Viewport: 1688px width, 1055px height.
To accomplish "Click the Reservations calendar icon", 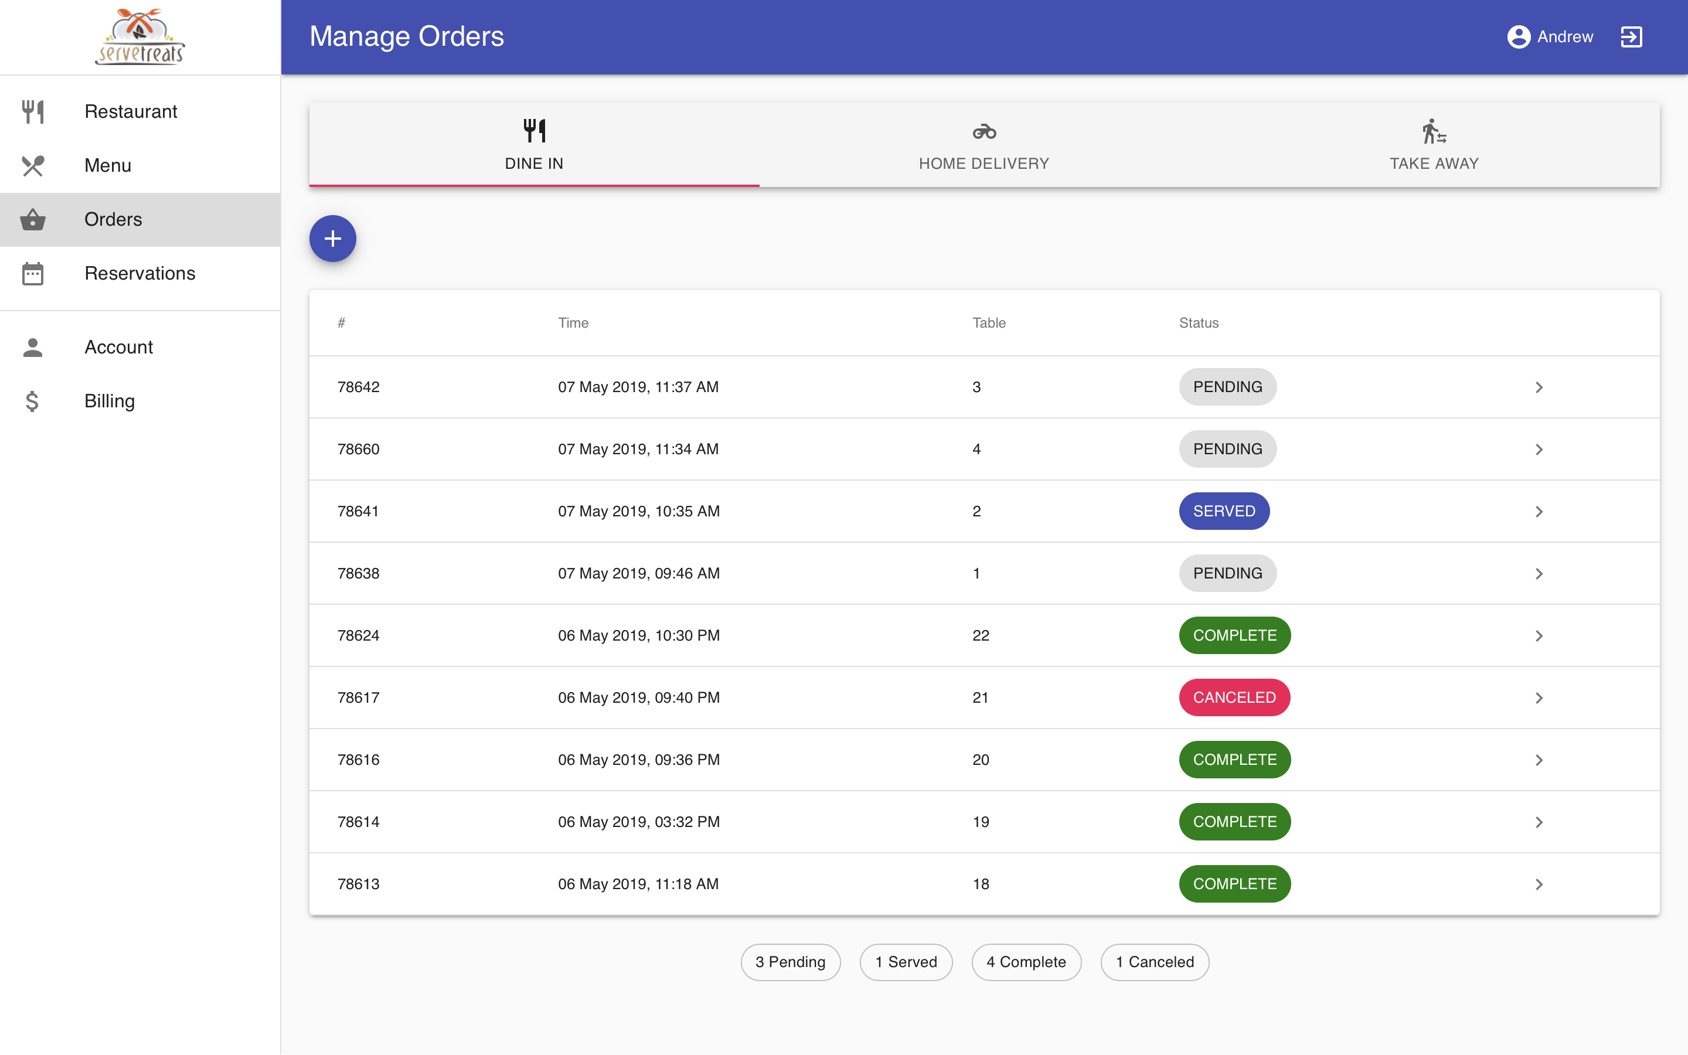I will 33,274.
